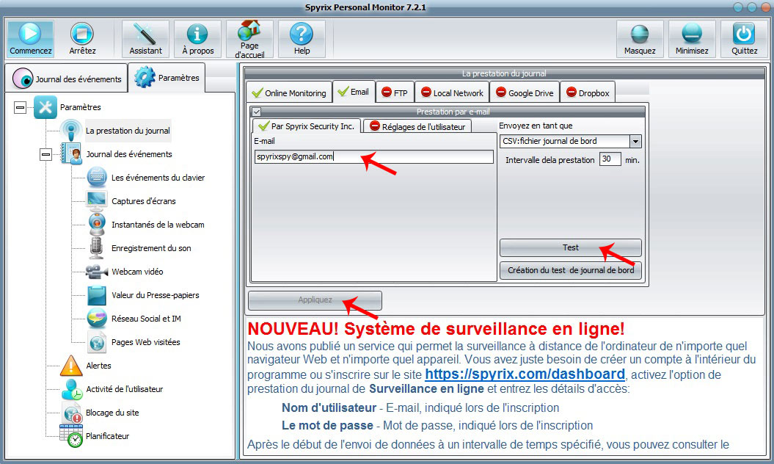
Task: Click Création du test de journal de bord
Action: [571, 270]
